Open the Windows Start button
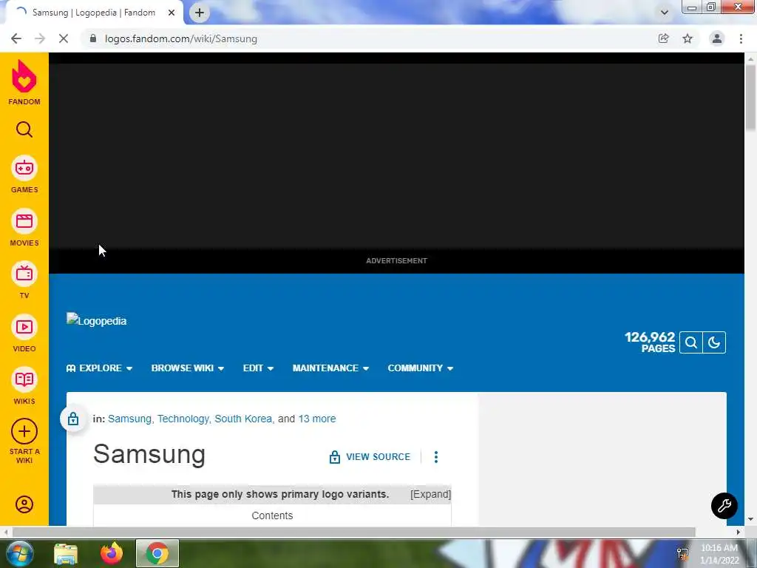The width and height of the screenshot is (757, 568). 20,553
